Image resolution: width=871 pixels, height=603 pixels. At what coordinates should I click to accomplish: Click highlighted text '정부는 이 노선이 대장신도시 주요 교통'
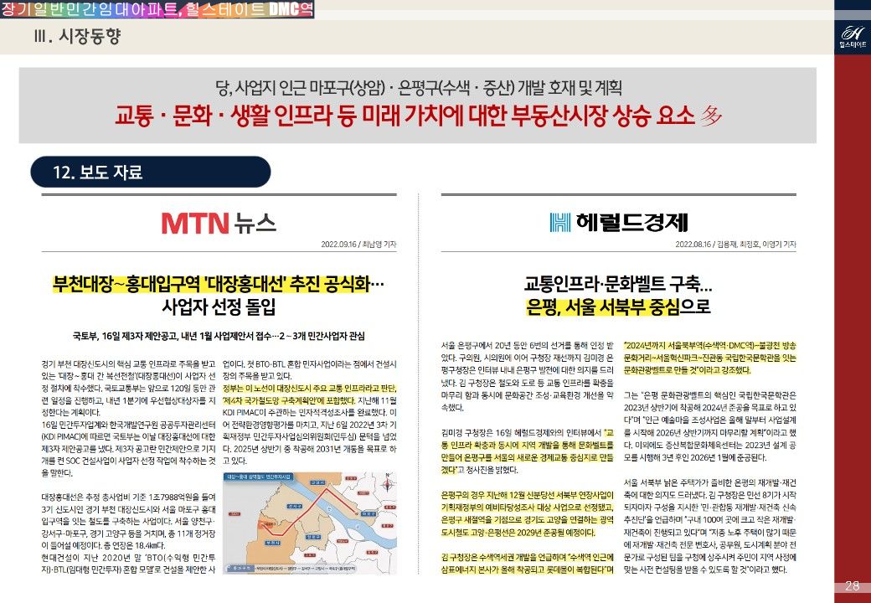(x=309, y=394)
